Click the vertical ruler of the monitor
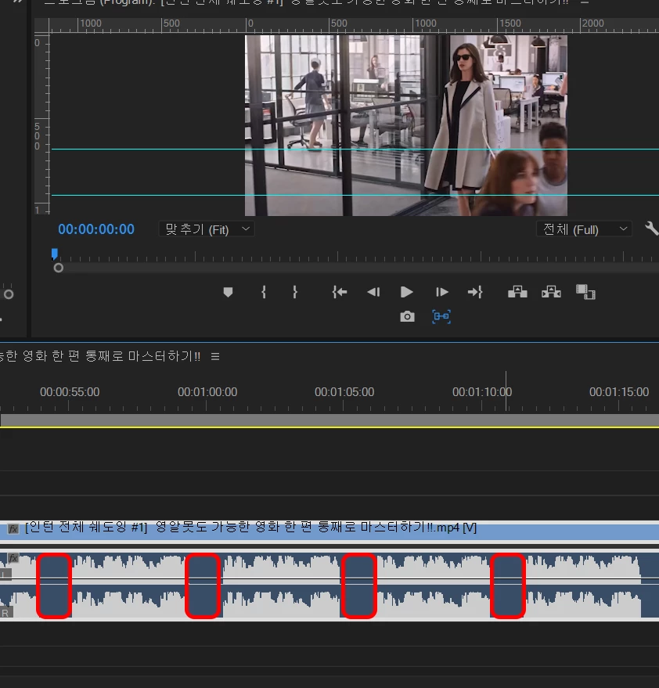Screen dimensions: 659x688 coord(42,124)
